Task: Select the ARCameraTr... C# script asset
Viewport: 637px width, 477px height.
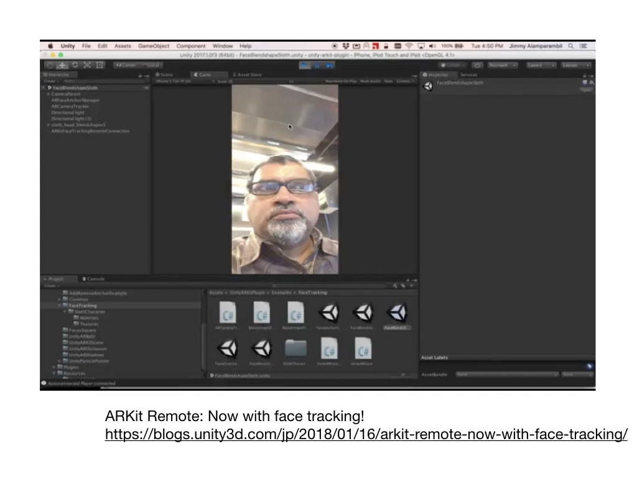Action: pyautogui.click(x=228, y=316)
